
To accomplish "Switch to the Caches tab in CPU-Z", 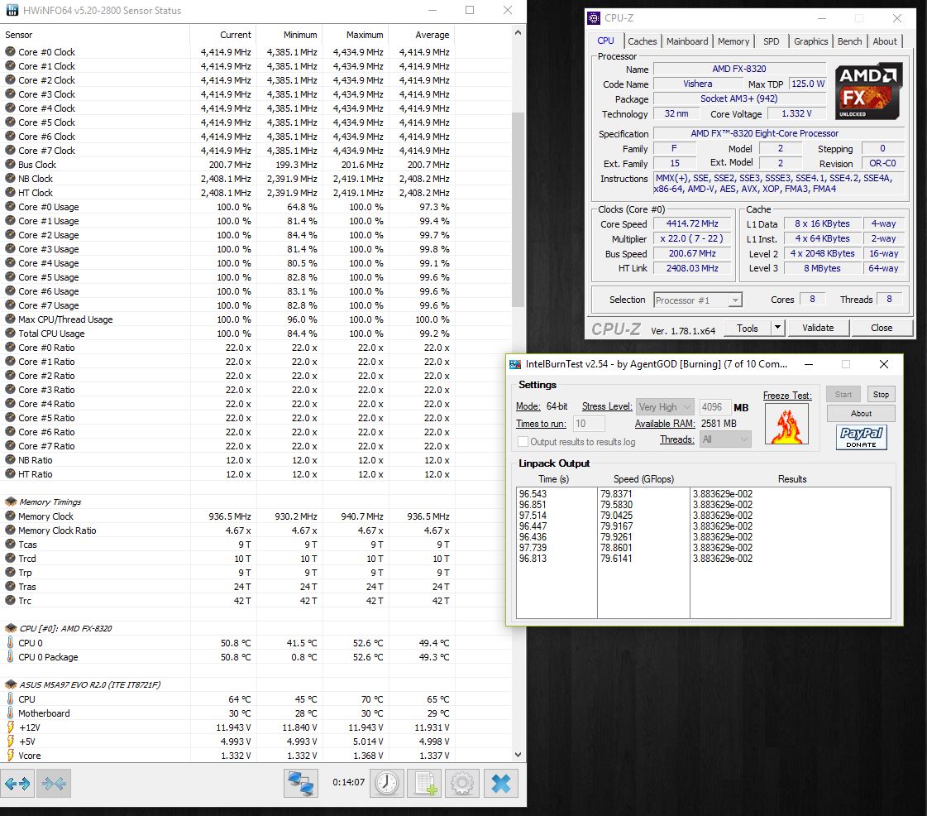I will [x=642, y=41].
